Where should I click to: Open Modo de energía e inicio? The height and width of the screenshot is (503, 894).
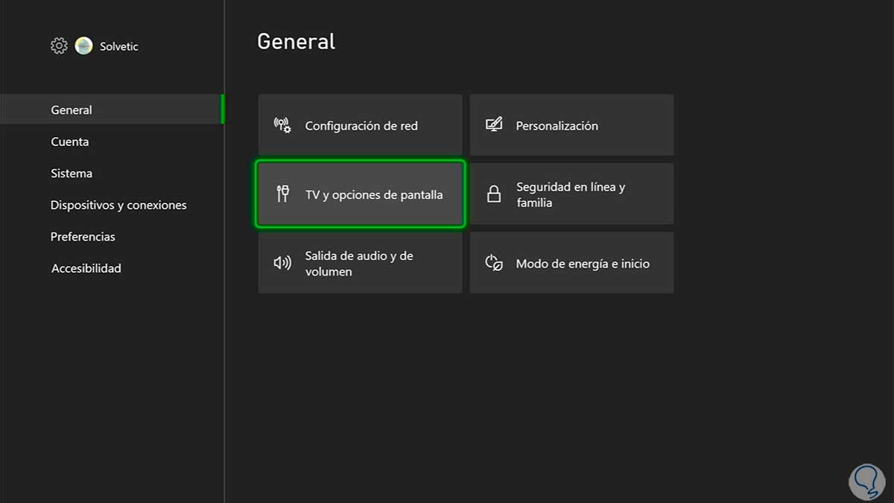tap(571, 263)
